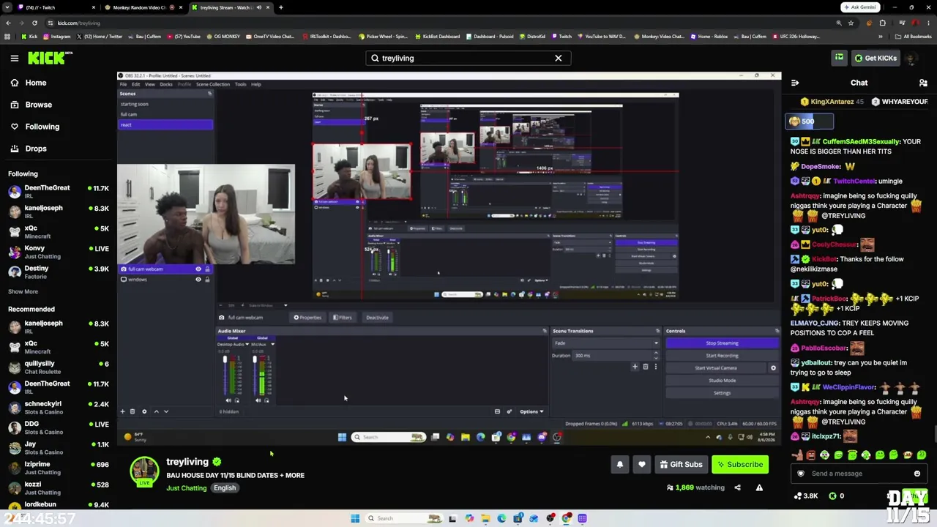The height and width of the screenshot is (527, 937).
Task: Mute Desktop Audio speaker icon
Action: (x=228, y=400)
